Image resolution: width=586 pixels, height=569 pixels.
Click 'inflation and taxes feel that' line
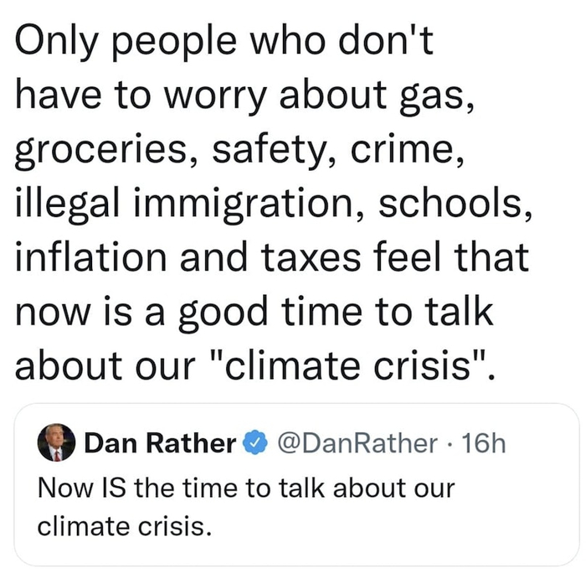click(x=272, y=256)
